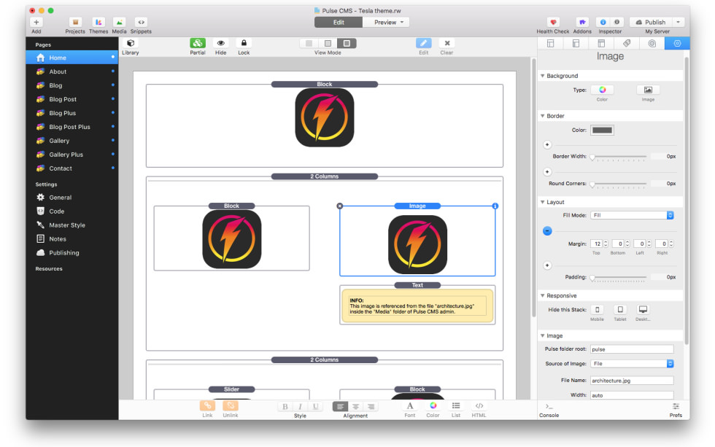Viewport: 715px width, 447px height.
Task: Hide this stack on Mobile
Action: pos(597,310)
